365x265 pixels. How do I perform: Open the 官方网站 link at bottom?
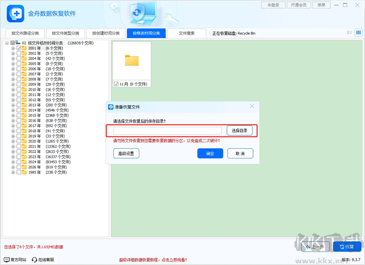coord(15,260)
